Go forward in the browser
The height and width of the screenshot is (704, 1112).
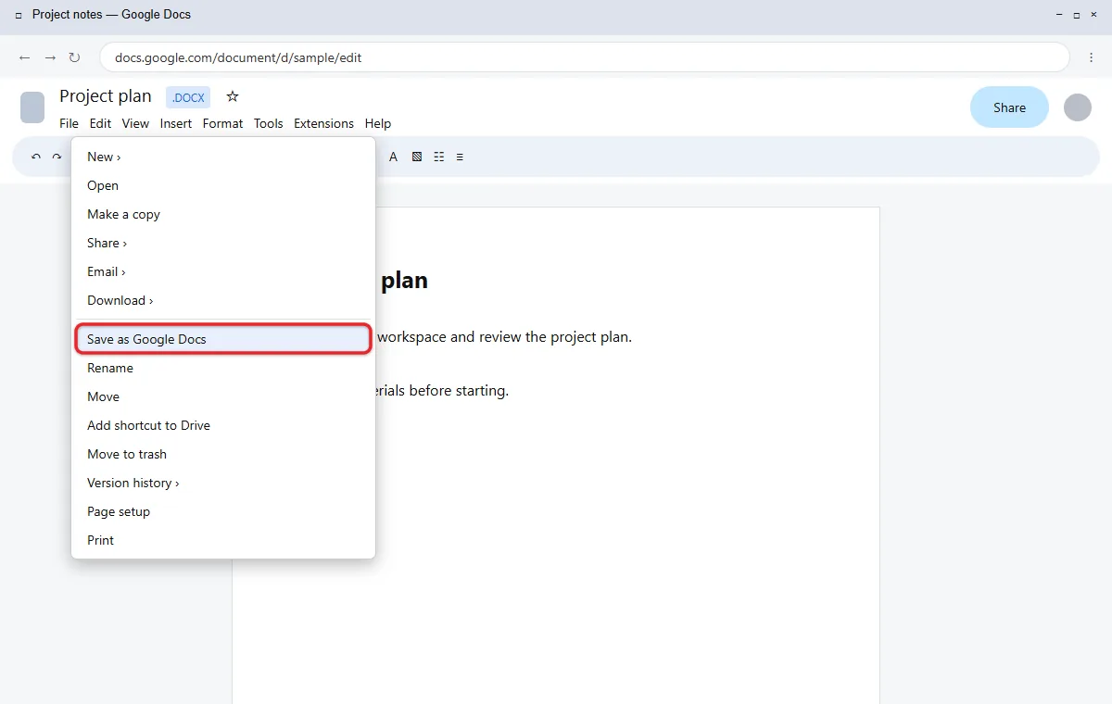(50, 57)
